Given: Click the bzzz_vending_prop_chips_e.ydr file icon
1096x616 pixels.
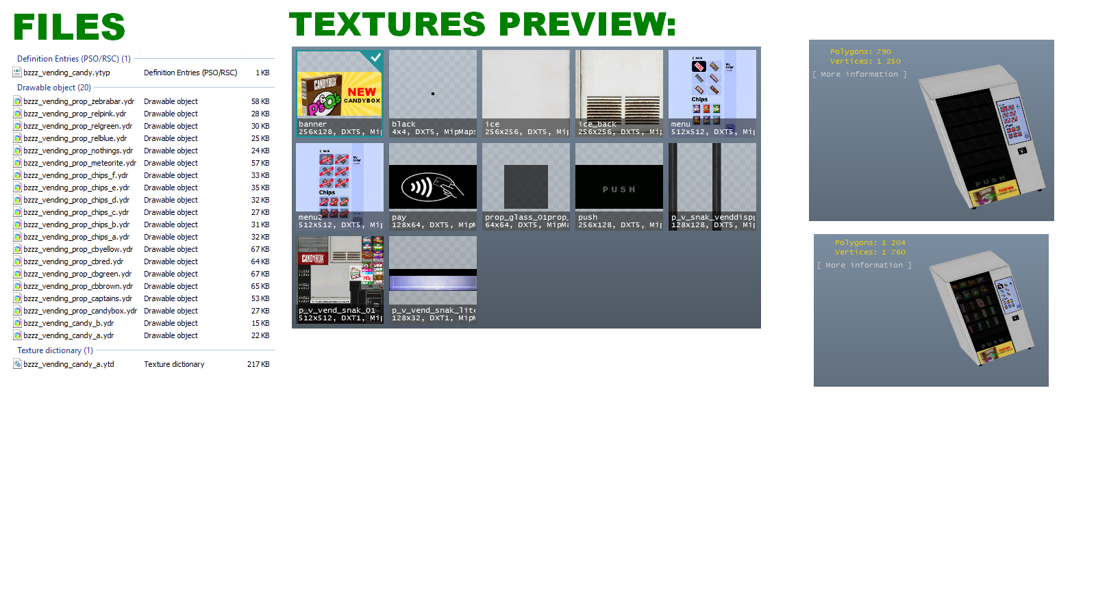Looking at the screenshot, I should (17, 188).
